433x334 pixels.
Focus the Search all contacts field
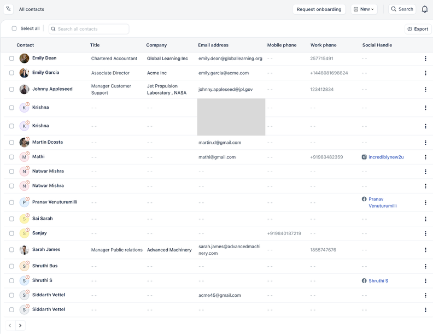(x=89, y=29)
